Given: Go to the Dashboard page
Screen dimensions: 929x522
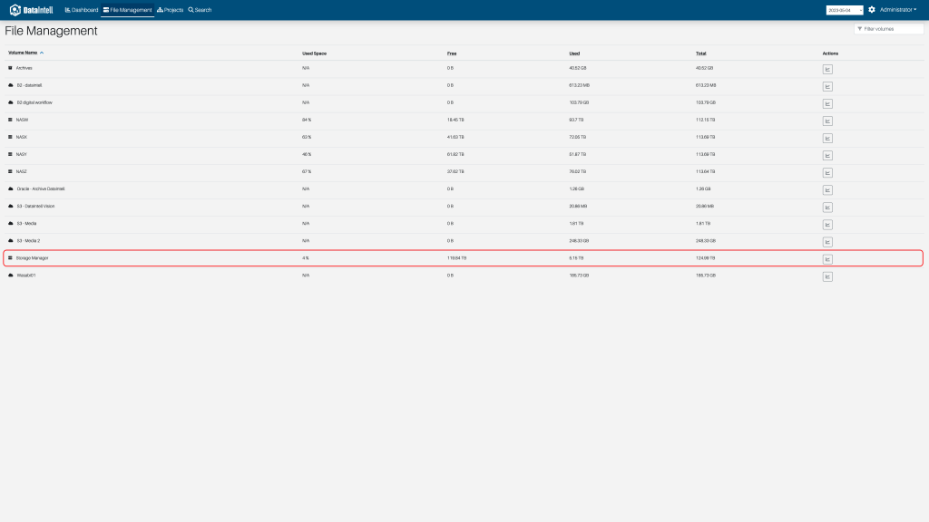Looking at the screenshot, I should coord(81,10).
